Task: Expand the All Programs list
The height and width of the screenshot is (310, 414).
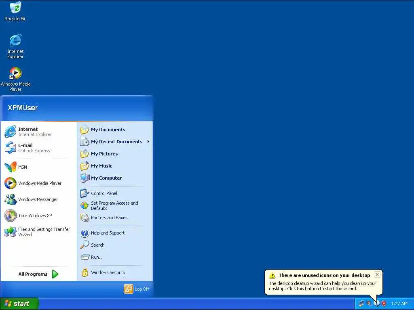Action: 38,274
